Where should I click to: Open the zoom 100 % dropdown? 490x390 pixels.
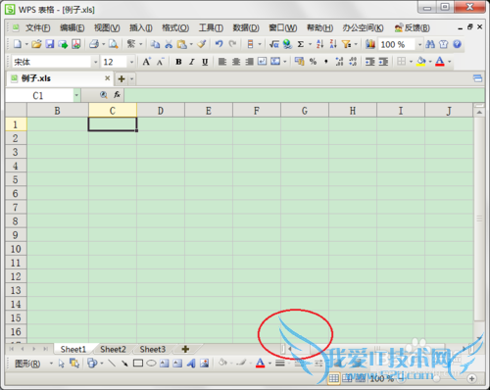click(419, 44)
